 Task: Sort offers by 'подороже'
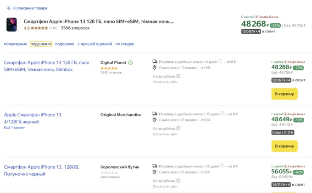click(x=65, y=44)
